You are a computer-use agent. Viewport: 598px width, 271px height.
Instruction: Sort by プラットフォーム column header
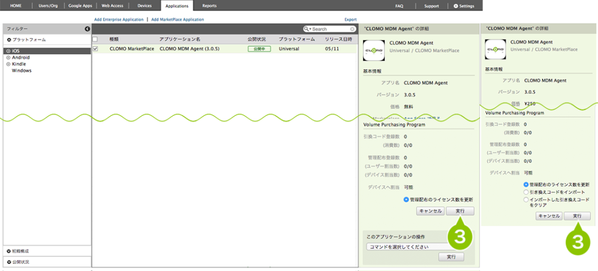[297, 39]
